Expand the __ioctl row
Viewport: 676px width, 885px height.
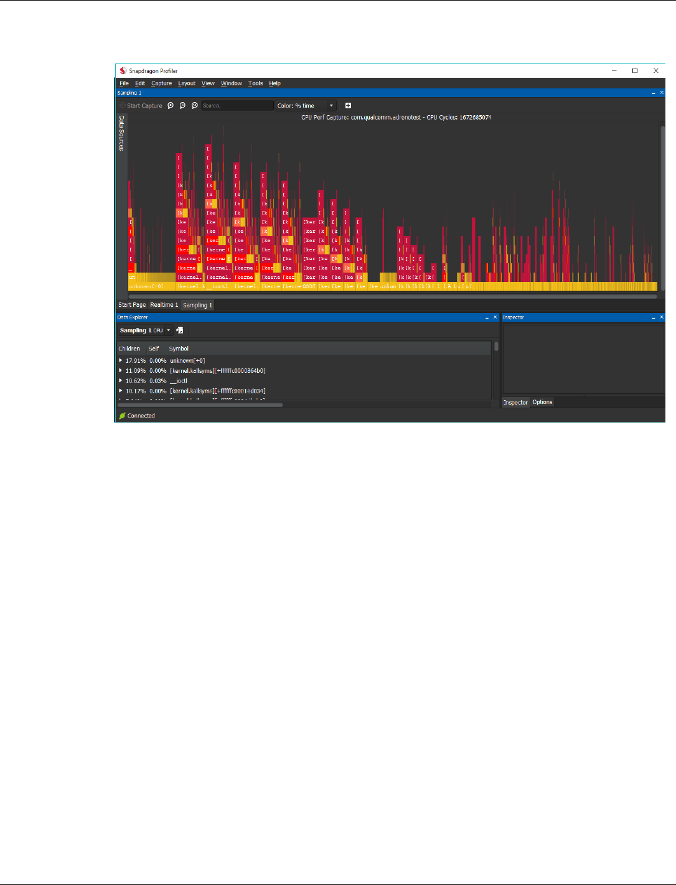(x=121, y=380)
